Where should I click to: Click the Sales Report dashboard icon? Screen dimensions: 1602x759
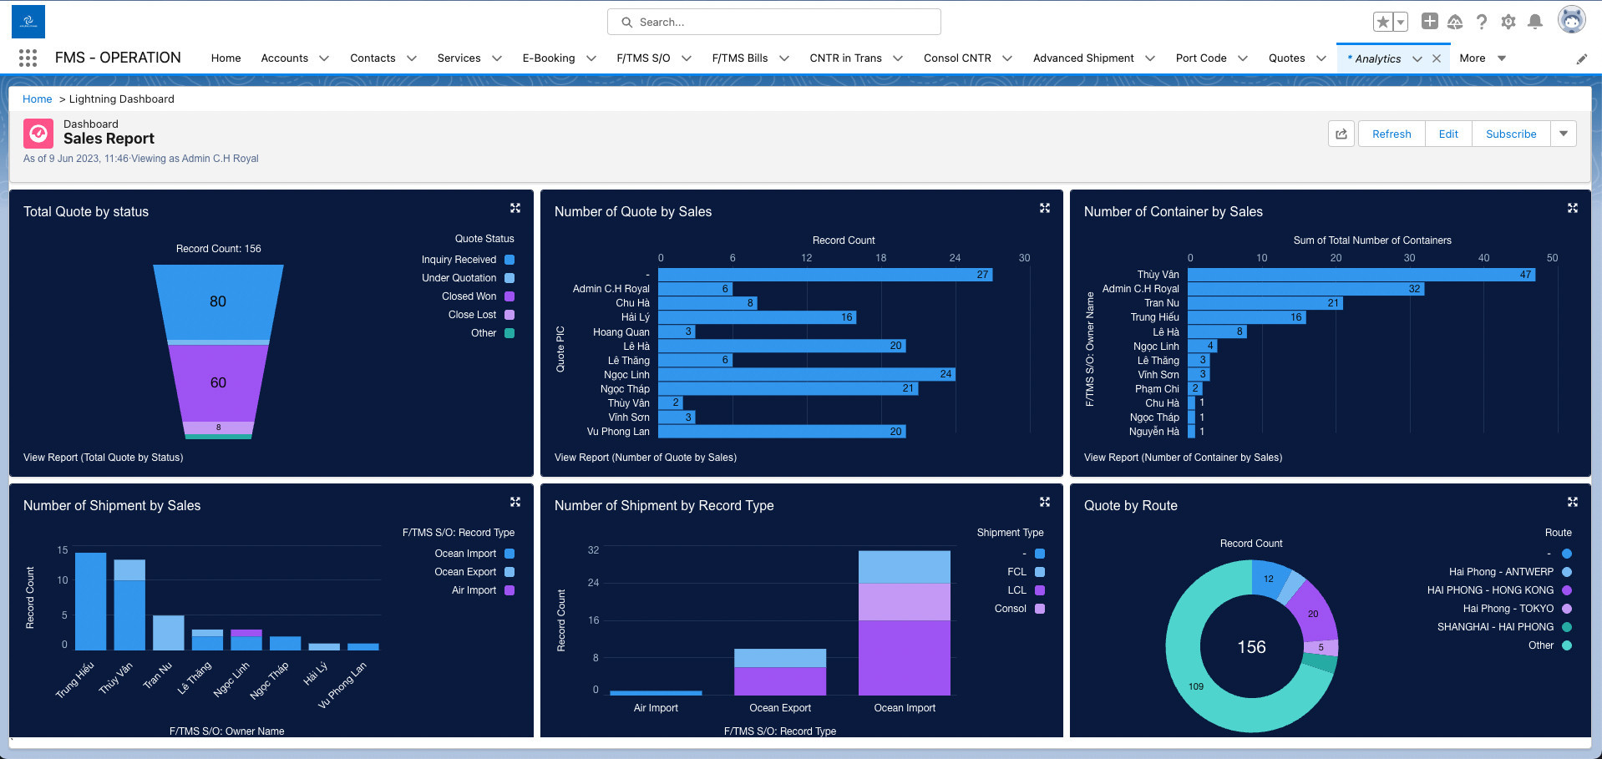(x=38, y=133)
